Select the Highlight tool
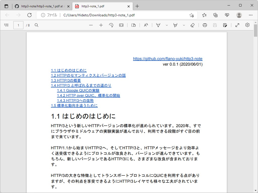Screen dimensions: 258x193 point(176,25)
